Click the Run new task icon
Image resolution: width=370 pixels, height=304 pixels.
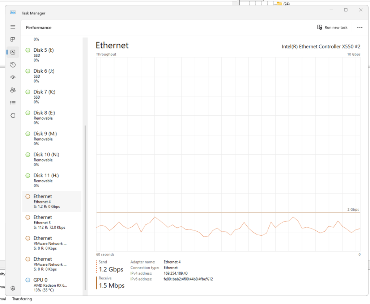point(319,27)
